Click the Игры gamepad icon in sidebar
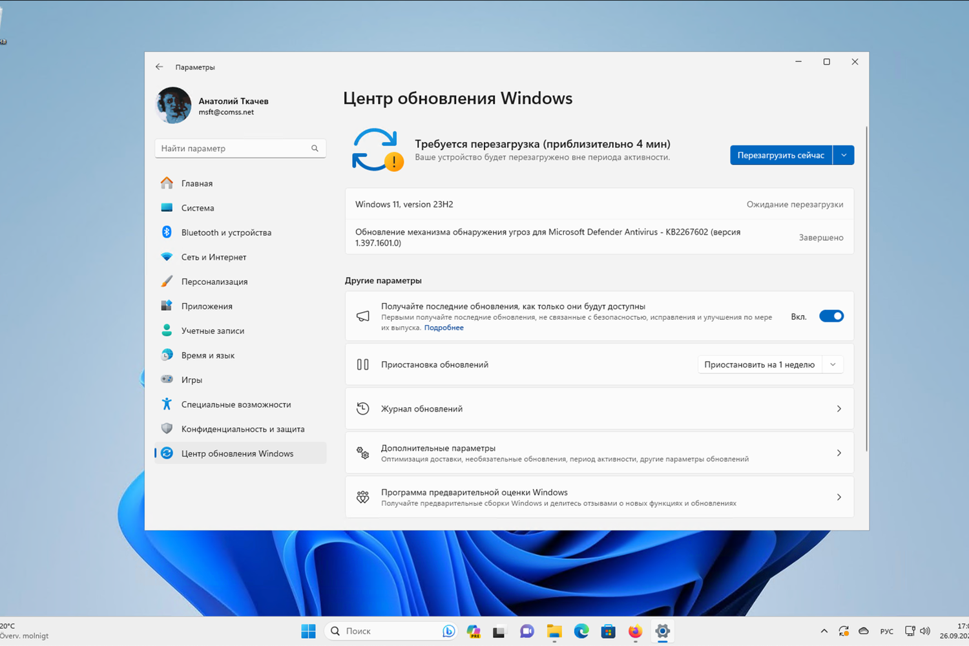 point(167,380)
